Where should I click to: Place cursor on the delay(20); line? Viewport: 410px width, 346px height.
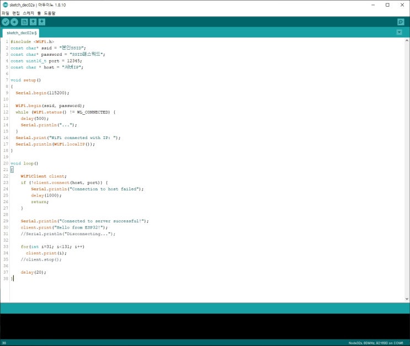(33, 272)
